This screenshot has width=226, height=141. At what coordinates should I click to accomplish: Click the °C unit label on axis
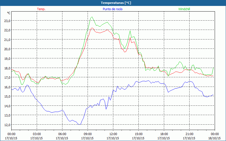(x=9, y=13)
